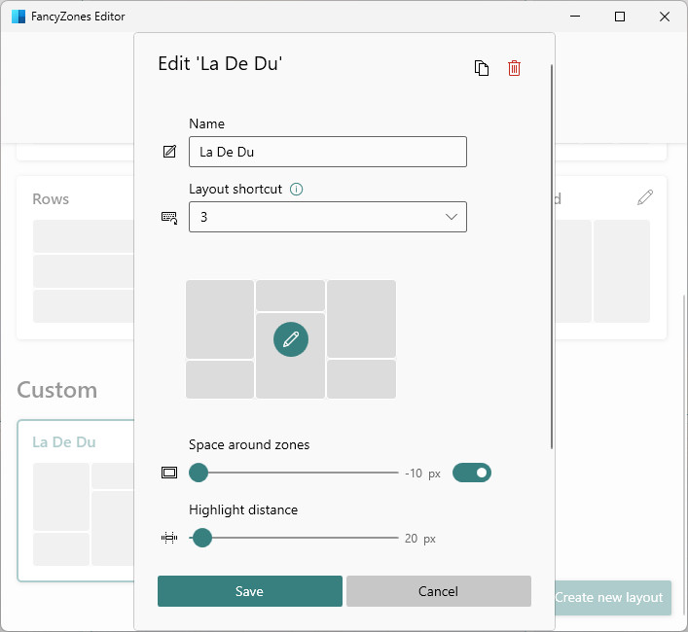Maximize the FancyZones Editor window
688x632 pixels.
point(620,17)
